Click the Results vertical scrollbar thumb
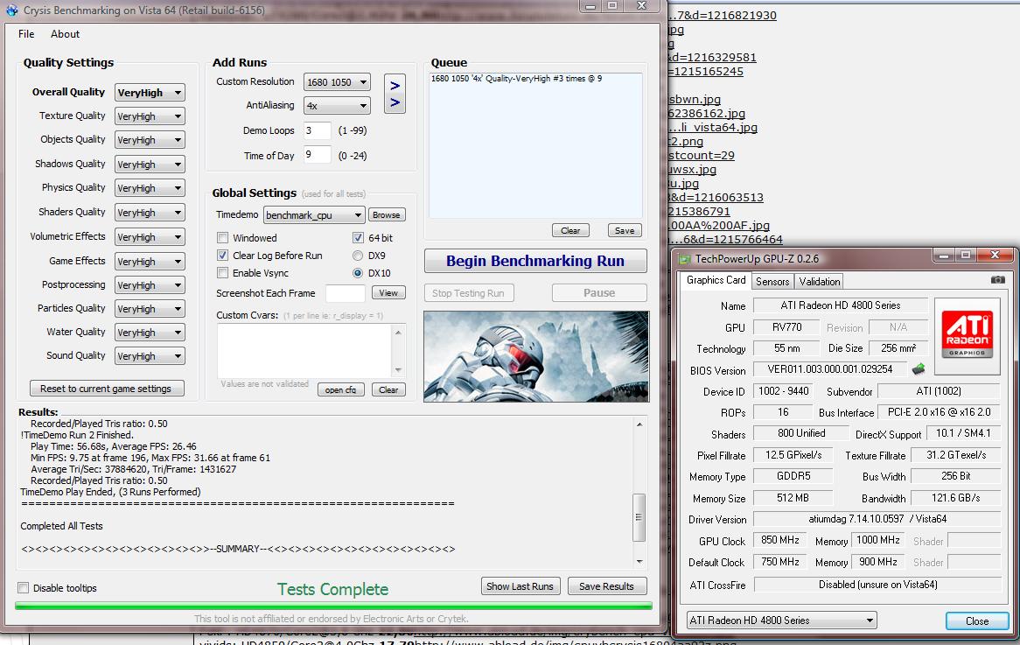 click(x=639, y=517)
